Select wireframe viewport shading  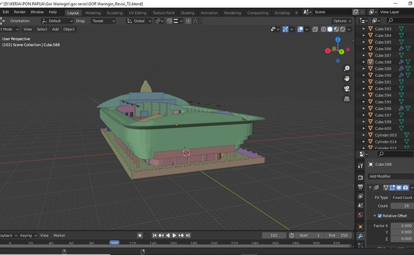click(x=324, y=29)
